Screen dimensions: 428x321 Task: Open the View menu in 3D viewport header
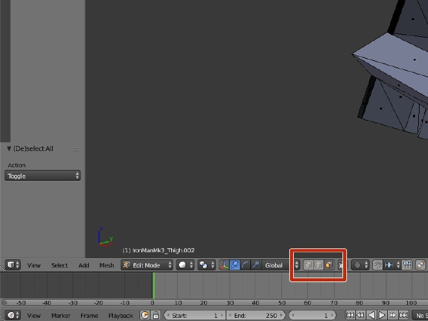[34, 265]
